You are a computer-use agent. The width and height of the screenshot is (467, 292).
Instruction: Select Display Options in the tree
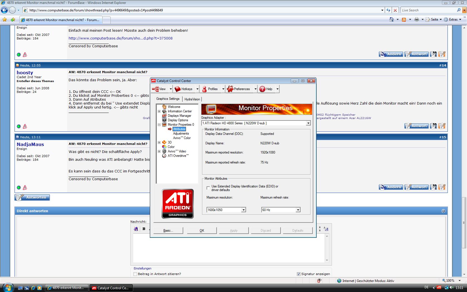tap(178, 120)
